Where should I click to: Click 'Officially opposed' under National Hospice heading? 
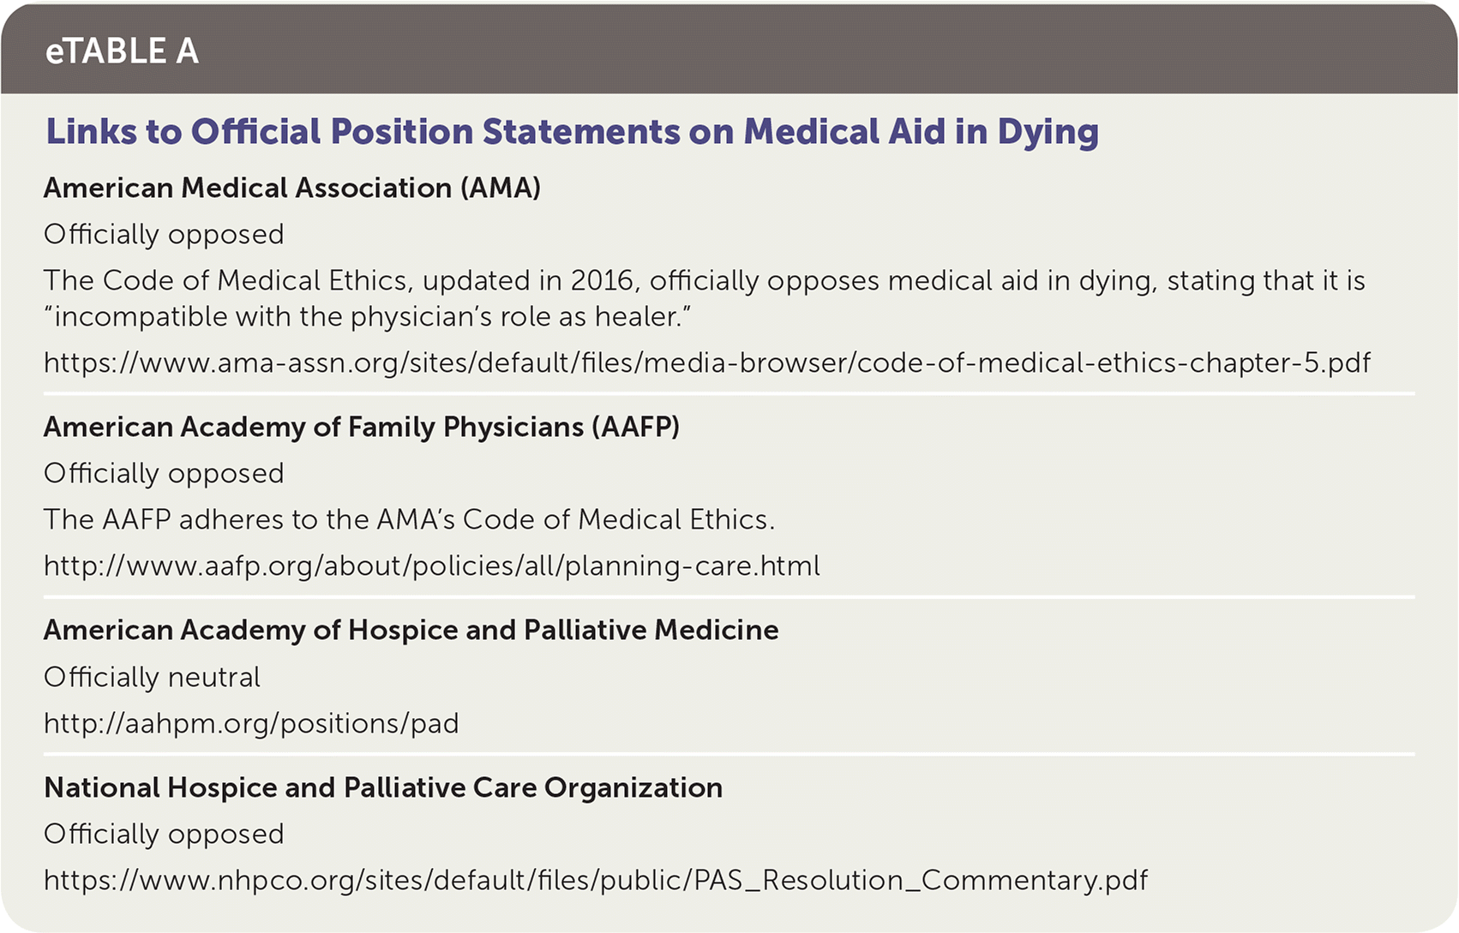(x=164, y=834)
